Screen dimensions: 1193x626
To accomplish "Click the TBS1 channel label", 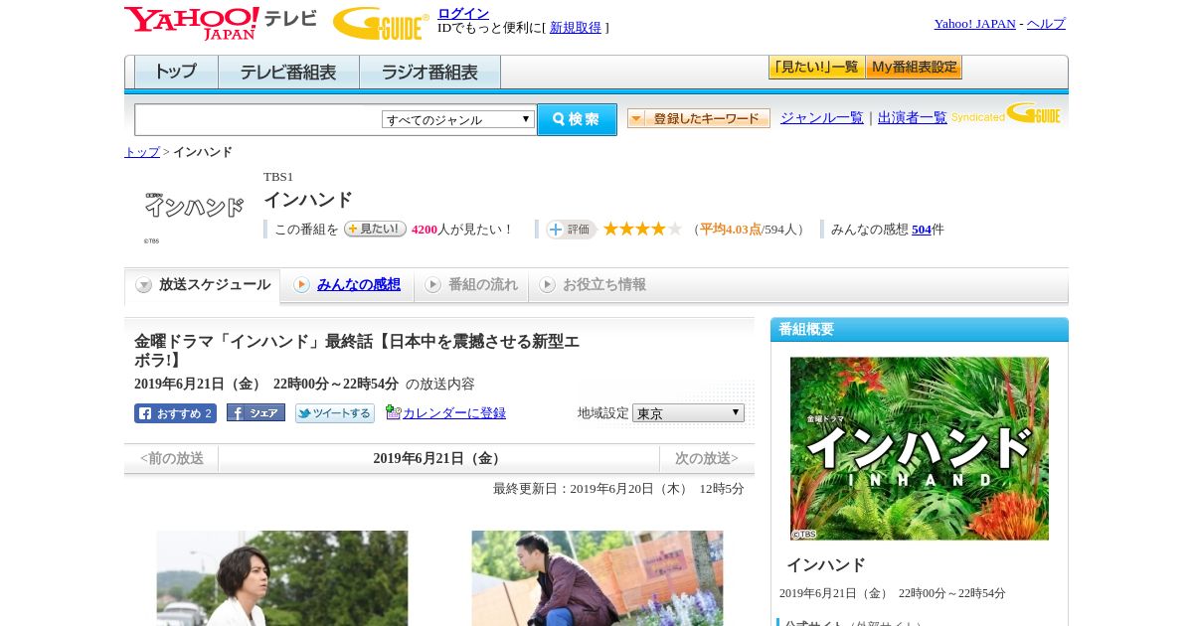I will [278, 177].
